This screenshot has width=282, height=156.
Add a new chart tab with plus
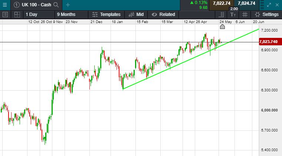tap(68, 5)
